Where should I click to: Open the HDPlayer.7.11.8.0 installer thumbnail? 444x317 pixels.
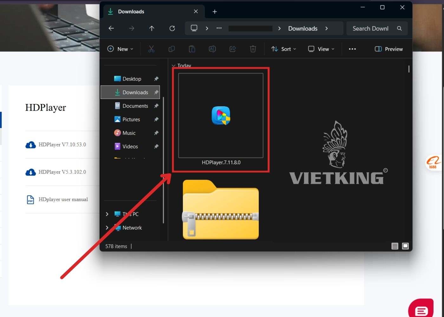(221, 116)
